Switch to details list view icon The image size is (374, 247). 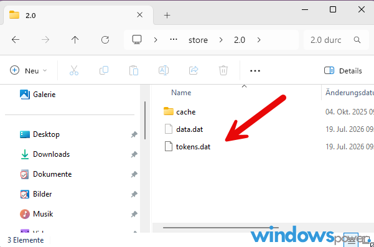click(352, 241)
